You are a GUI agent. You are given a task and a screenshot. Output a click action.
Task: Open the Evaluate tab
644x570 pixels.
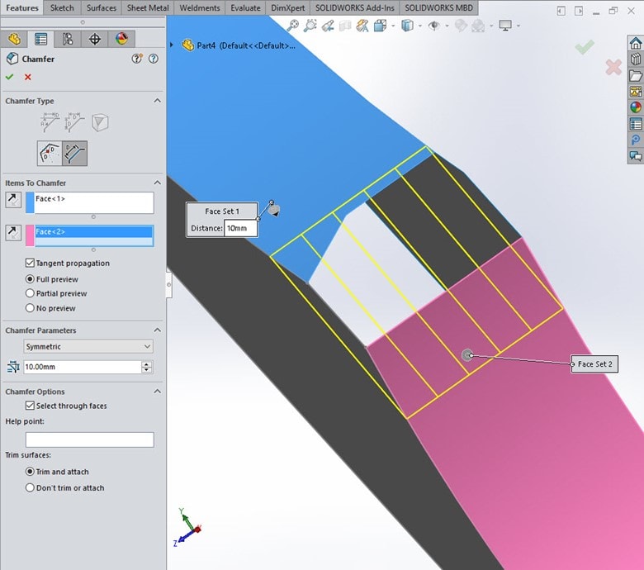tap(245, 8)
